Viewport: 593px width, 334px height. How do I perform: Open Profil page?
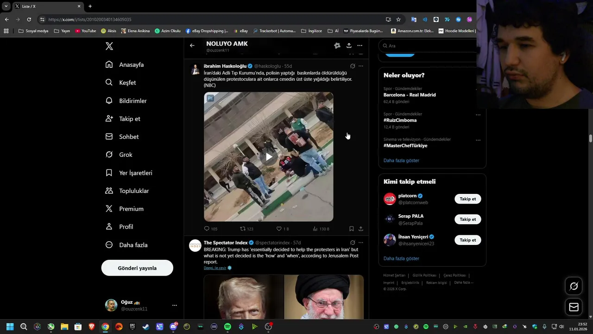[x=120, y=227]
